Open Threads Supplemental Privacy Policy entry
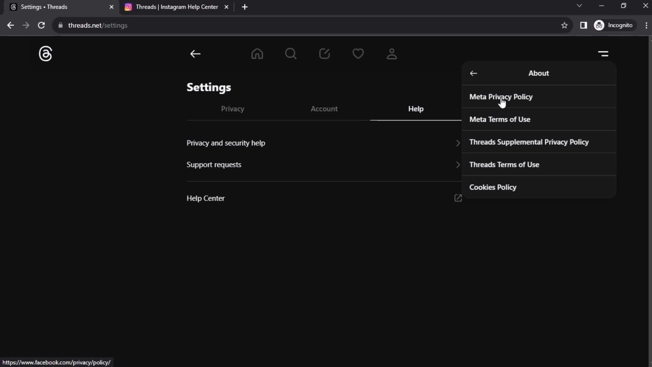Screen dimensions: 652x367 click(539, 142)
